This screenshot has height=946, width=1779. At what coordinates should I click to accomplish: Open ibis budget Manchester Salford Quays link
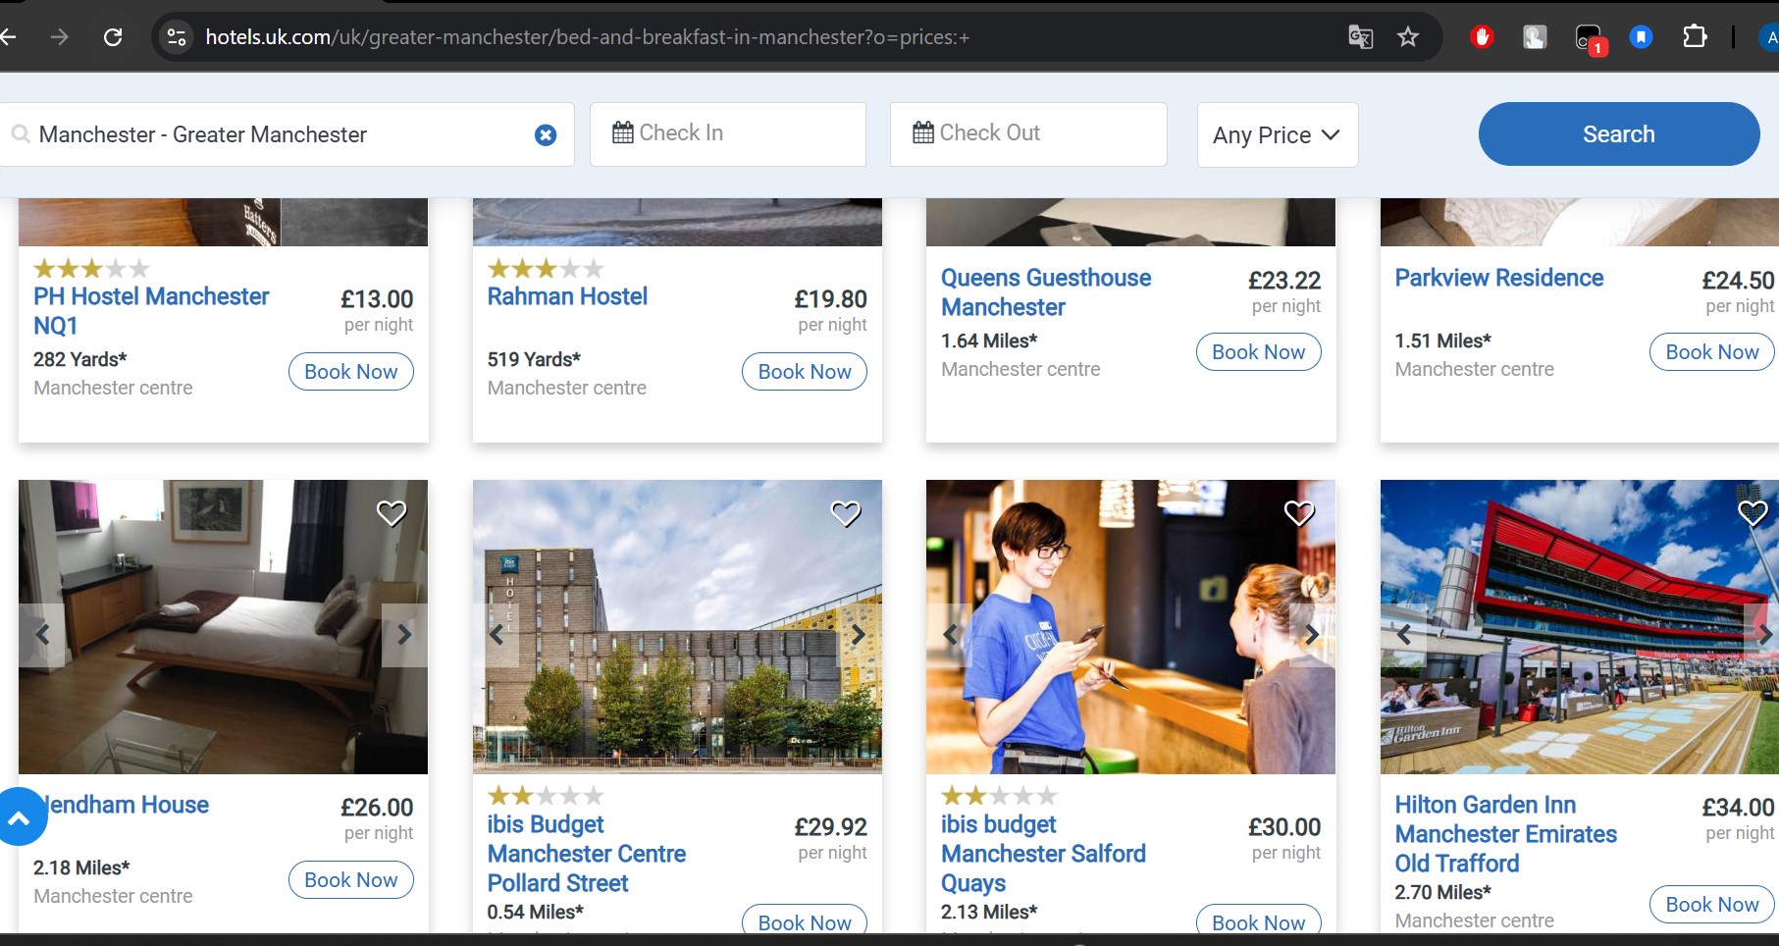[1043, 854]
